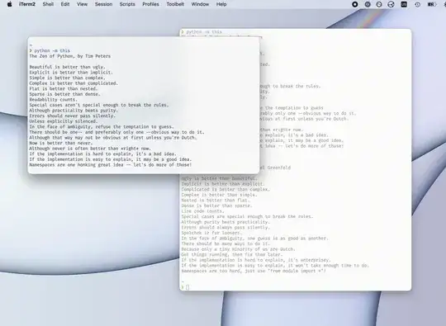Click "hard to explain, it's a bad idea" line in front window
This screenshot has width=446, height=326.
(x=102, y=154)
